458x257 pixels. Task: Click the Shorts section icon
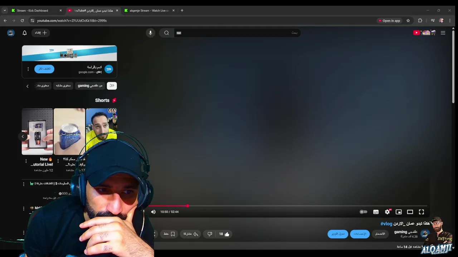(x=114, y=100)
